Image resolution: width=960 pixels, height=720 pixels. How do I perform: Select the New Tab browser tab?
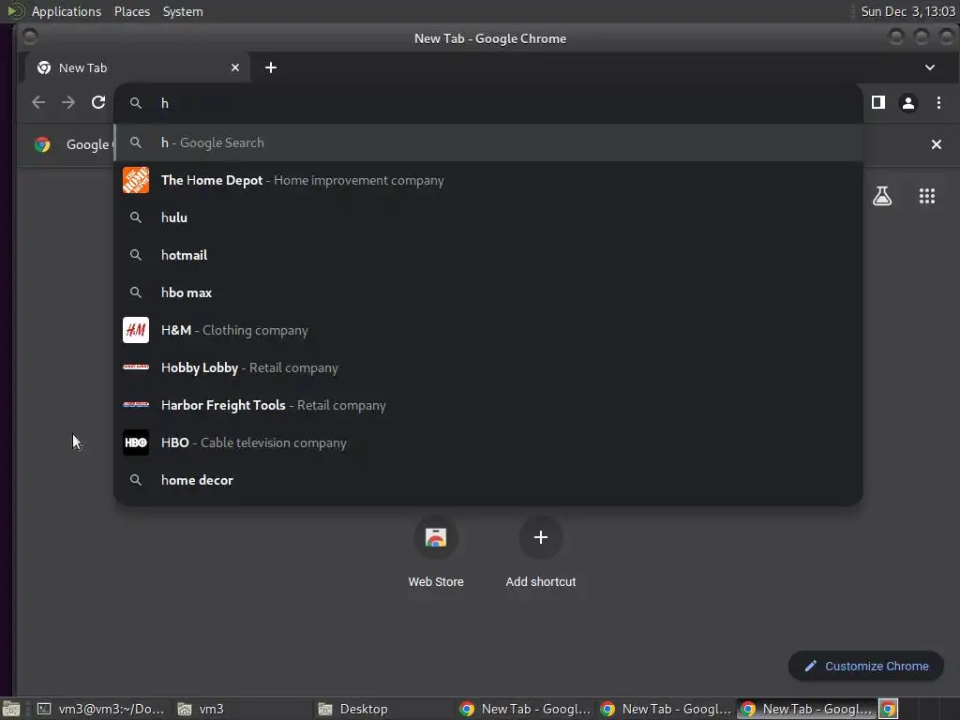click(x=137, y=67)
